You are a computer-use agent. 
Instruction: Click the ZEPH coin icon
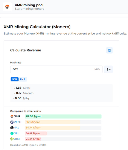pyautogui.click(x=12, y=122)
